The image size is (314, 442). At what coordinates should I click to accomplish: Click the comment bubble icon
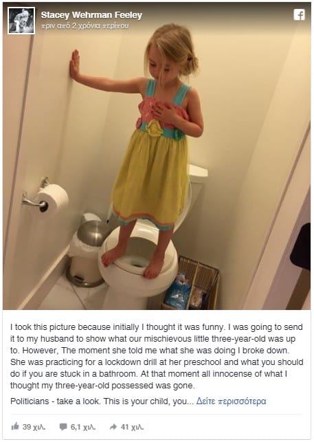pyautogui.click(x=63, y=427)
